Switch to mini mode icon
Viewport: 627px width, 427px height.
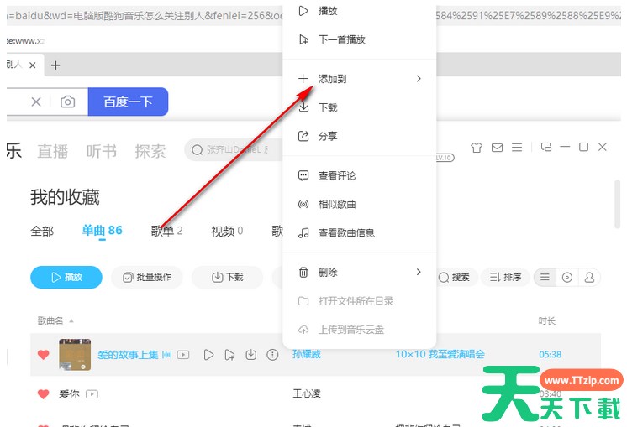pos(546,147)
